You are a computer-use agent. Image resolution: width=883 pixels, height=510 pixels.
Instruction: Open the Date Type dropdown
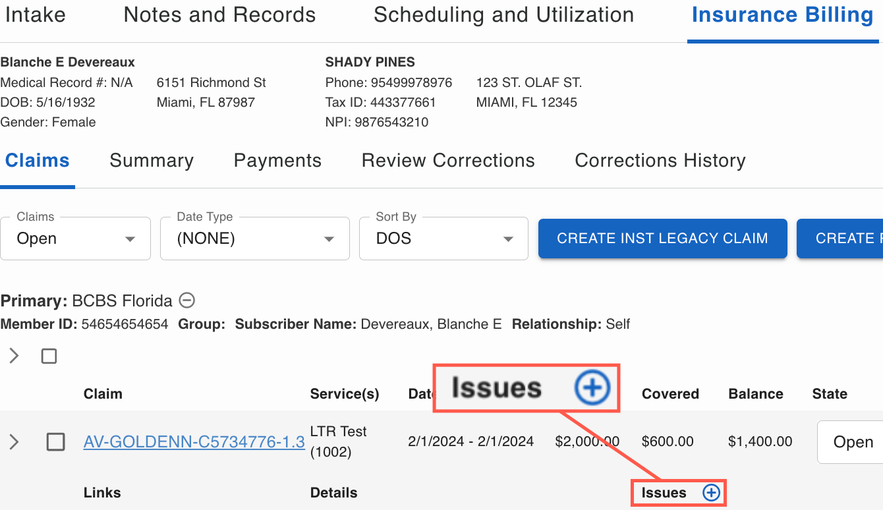[254, 239]
